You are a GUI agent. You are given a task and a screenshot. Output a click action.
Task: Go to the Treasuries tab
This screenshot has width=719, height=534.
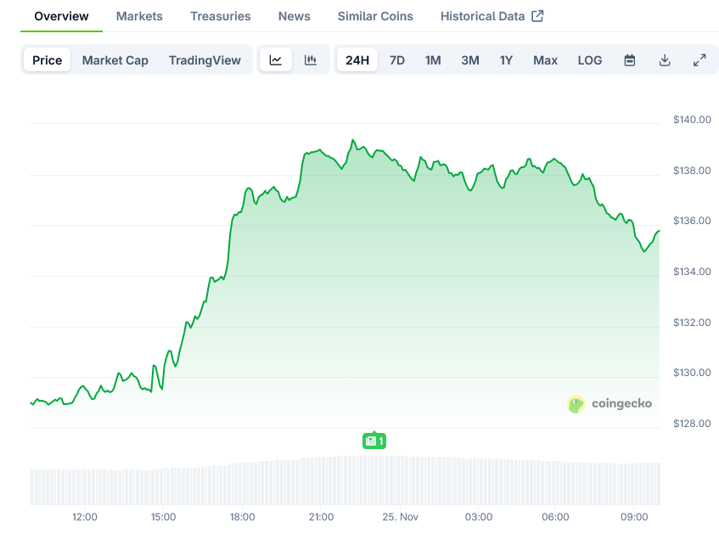(221, 16)
